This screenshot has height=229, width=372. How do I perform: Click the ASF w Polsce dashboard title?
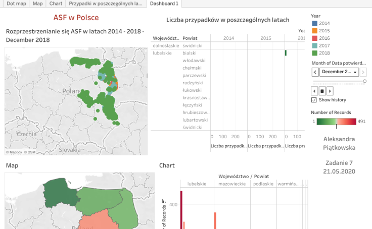pyautogui.click(x=76, y=18)
